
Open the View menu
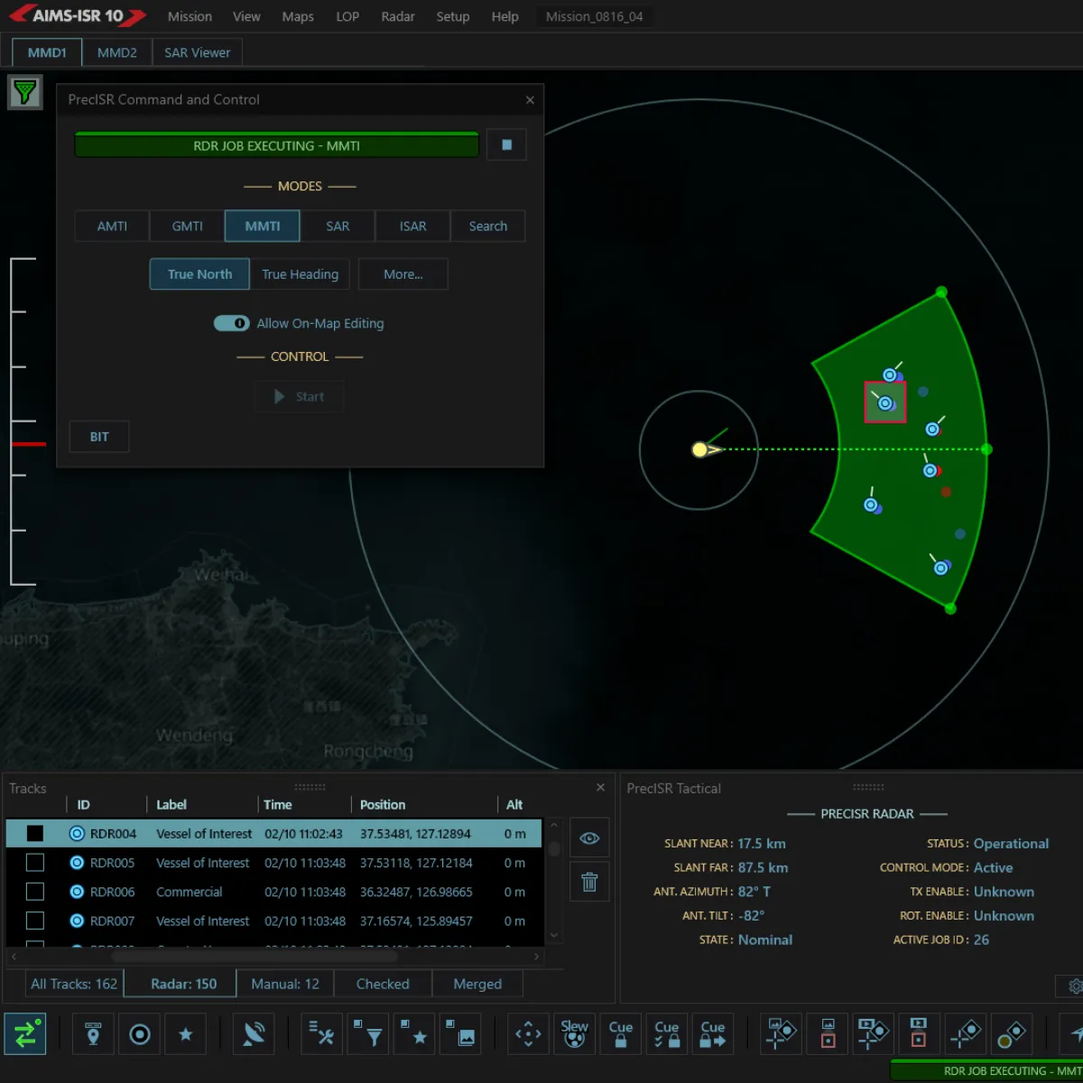[246, 16]
